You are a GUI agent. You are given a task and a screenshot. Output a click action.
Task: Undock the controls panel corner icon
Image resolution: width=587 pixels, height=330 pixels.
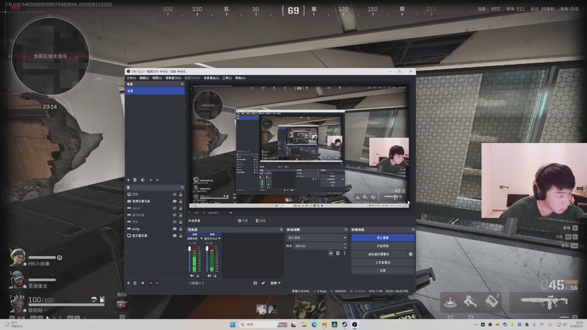pyautogui.click(x=413, y=230)
